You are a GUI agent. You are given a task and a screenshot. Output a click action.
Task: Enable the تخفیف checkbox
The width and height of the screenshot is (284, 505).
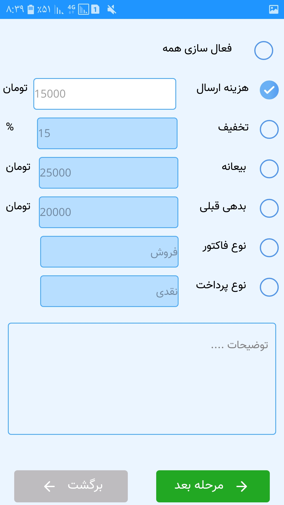pyautogui.click(x=269, y=129)
